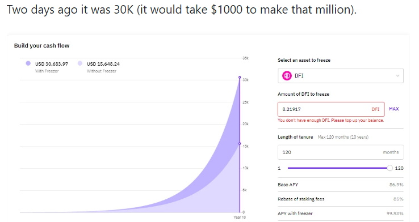The image size is (419, 222).
Task: Click the tenure slider handle at 120
Action: [389, 168]
